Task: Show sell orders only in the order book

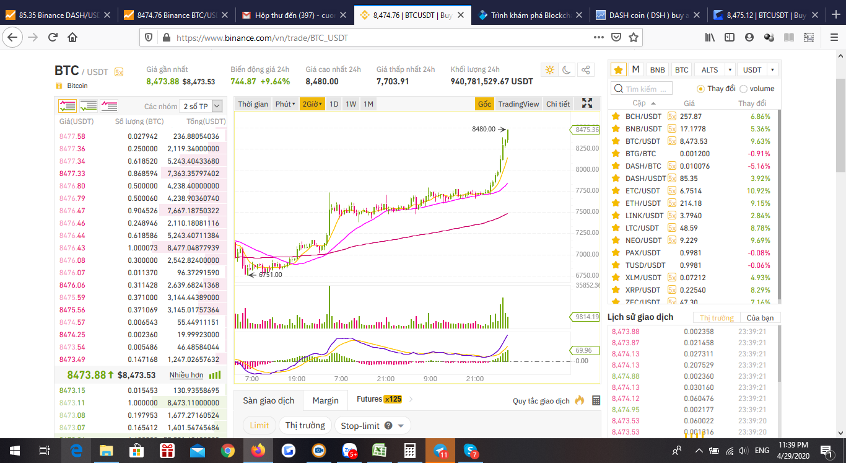Action: (x=109, y=106)
